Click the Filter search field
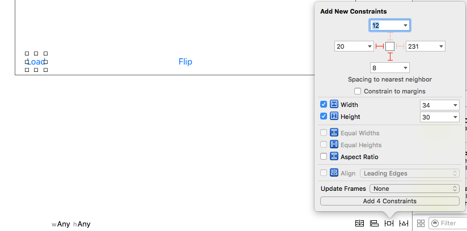 click(451, 224)
